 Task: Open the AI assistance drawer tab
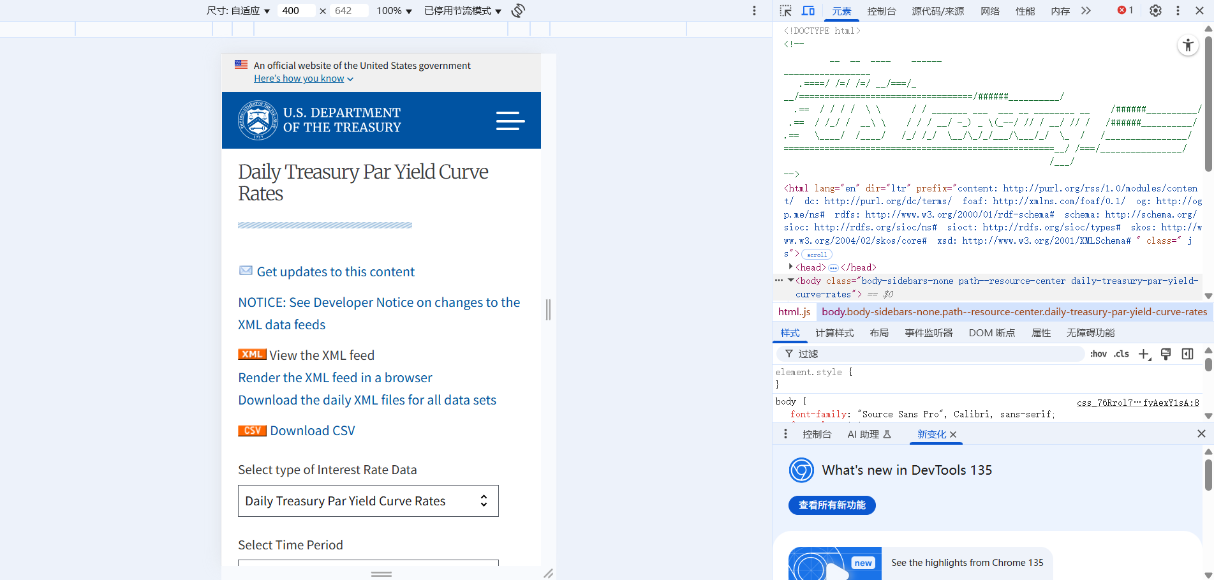(869, 435)
